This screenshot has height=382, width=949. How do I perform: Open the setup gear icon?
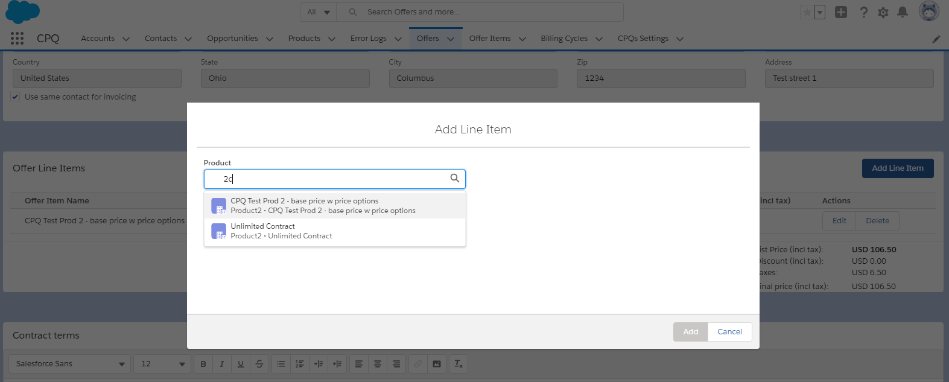[883, 12]
